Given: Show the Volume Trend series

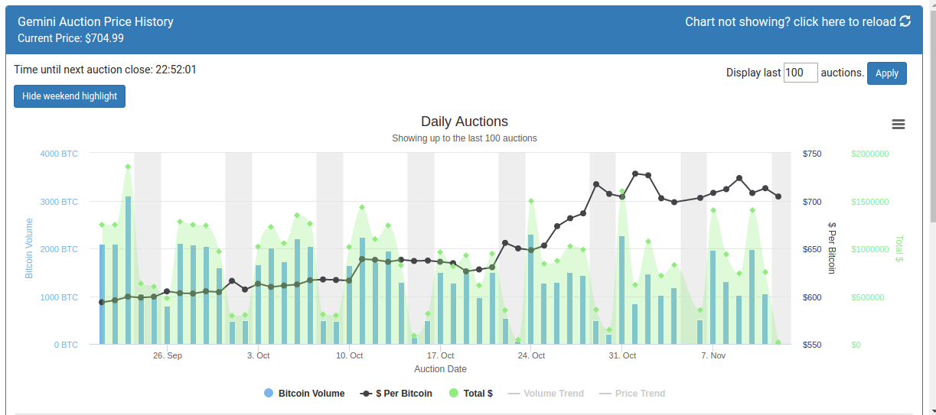Looking at the screenshot, I should pos(553,394).
